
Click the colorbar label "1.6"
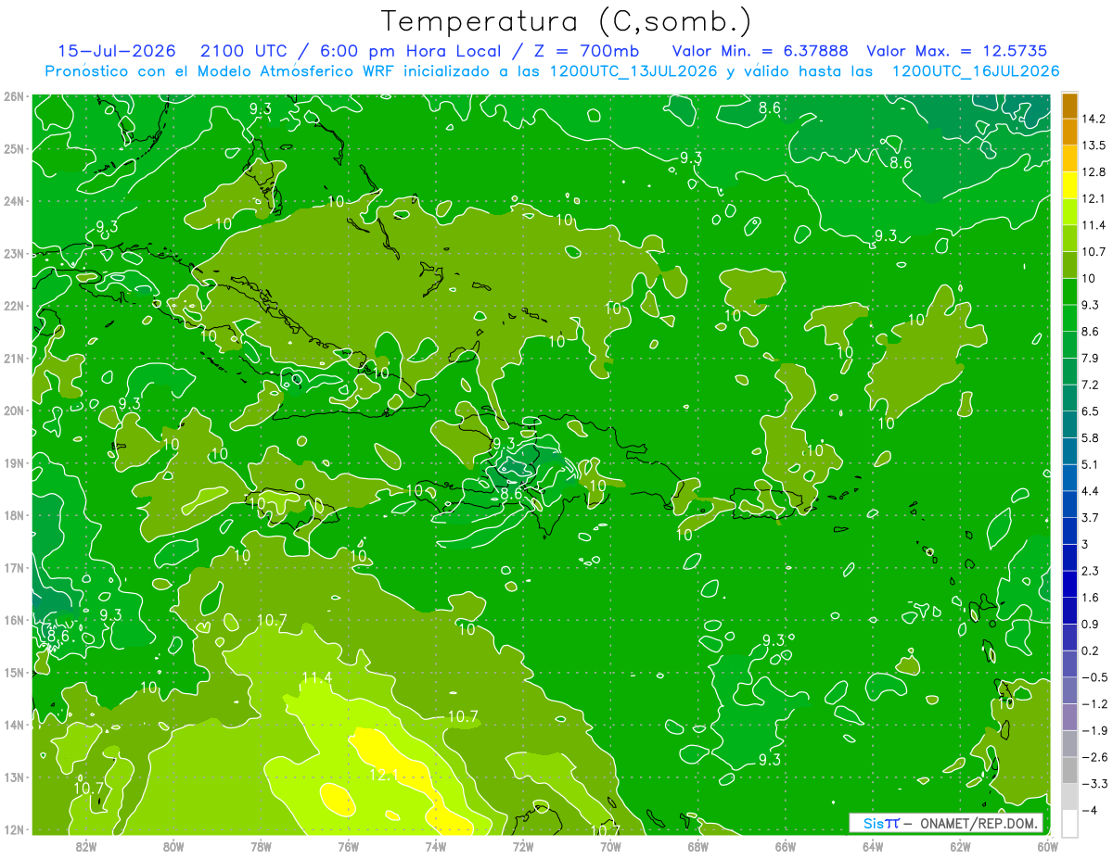pyautogui.click(x=1091, y=598)
